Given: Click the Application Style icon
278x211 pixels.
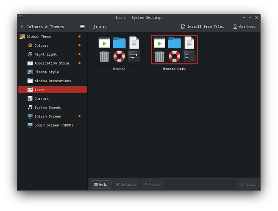Looking at the screenshot, I should coord(30,63).
